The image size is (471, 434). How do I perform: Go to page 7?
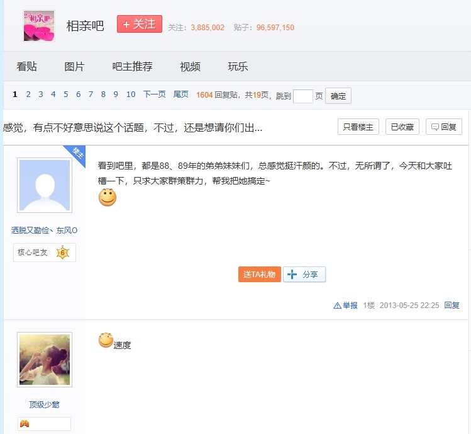[x=91, y=94]
